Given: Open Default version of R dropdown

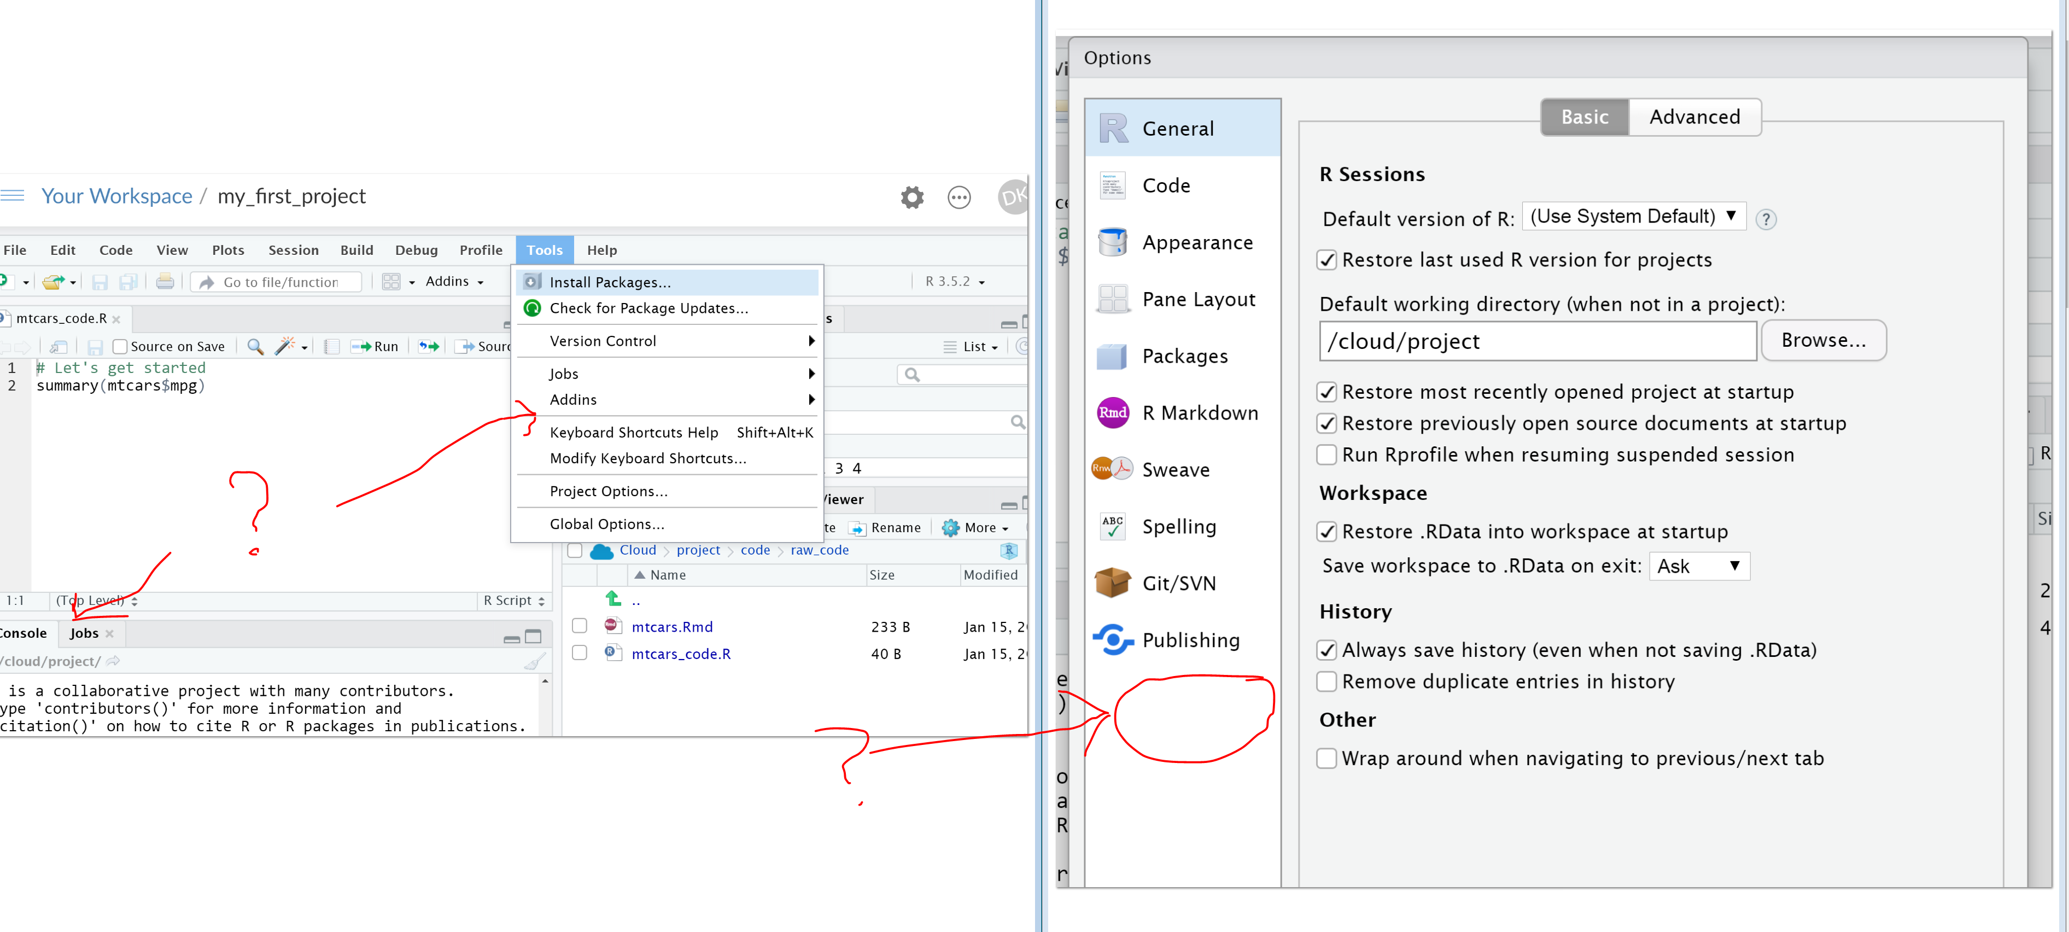Looking at the screenshot, I should pyautogui.click(x=1634, y=216).
